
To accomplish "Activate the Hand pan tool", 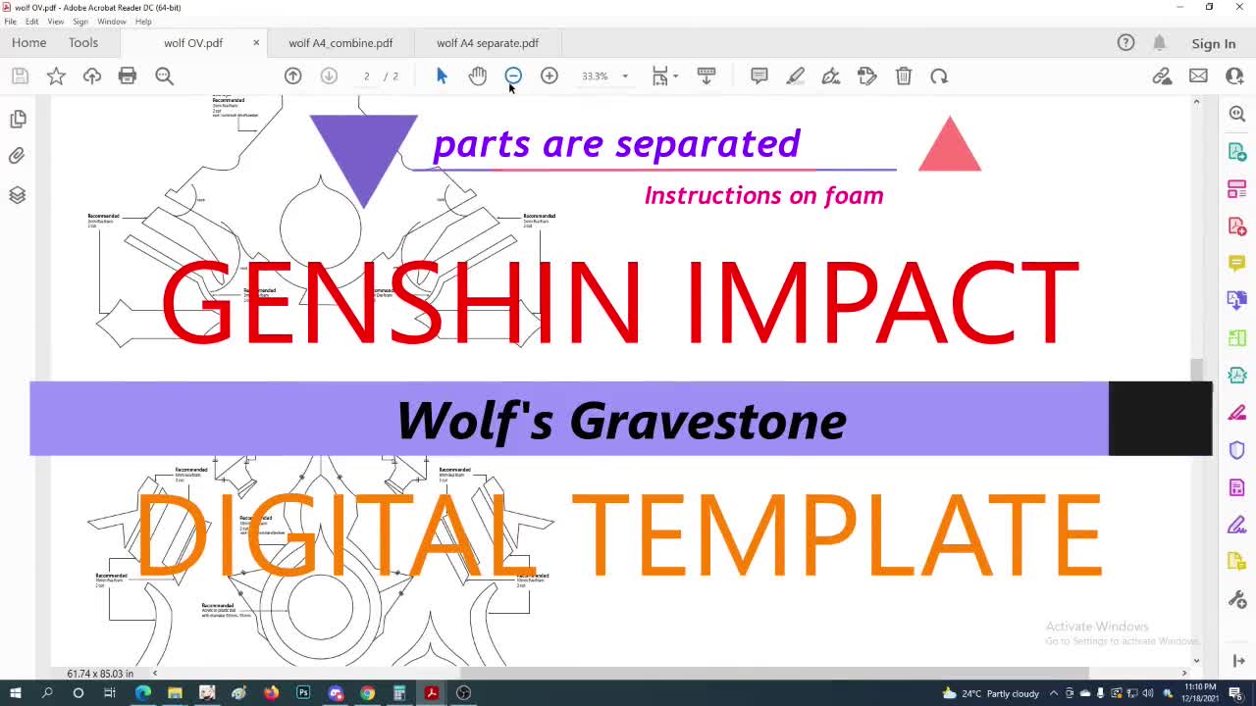I will [477, 76].
